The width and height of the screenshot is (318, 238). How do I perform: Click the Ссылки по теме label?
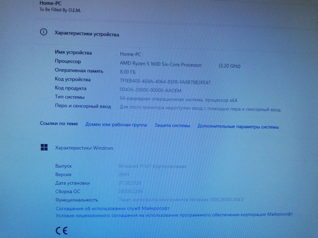pyautogui.click(x=59, y=123)
